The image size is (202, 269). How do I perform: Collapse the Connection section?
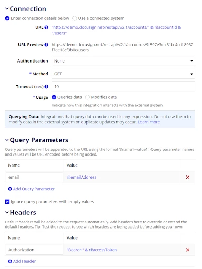[7, 9]
